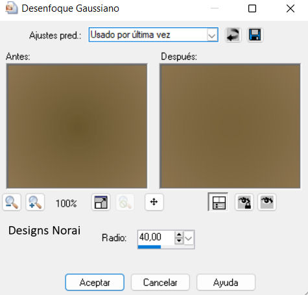Click the Cancelar button
The image size is (308, 295).
[160, 283]
